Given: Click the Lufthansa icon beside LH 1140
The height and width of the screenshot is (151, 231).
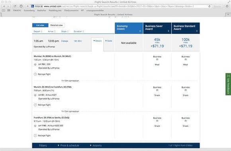Looking at the screenshot, I should pos(35,126).
